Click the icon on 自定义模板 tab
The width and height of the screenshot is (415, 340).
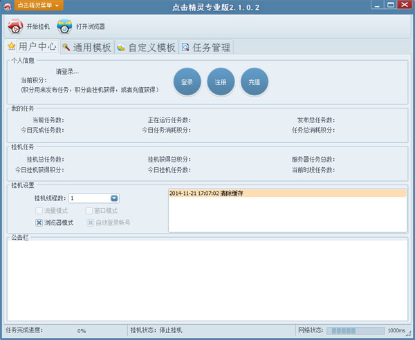pyautogui.click(x=121, y=48)
